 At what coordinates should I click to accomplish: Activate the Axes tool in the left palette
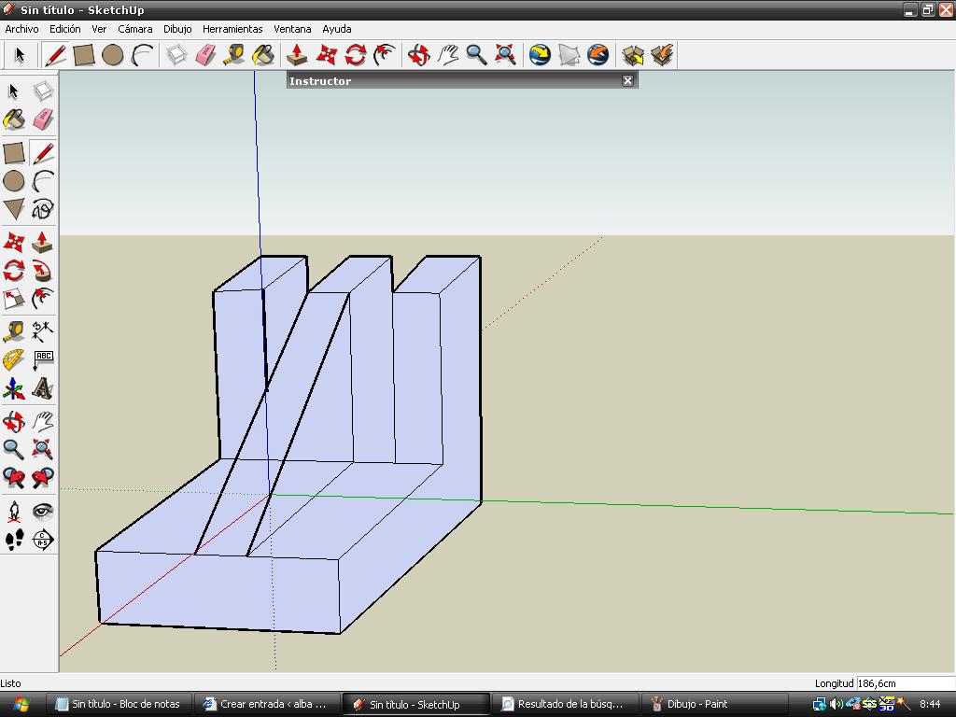(13, 388)
